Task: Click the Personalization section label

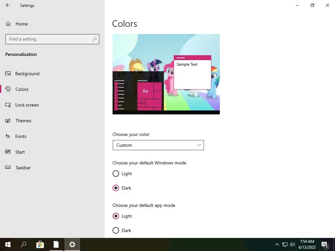Action: click(x=21, y=54)
